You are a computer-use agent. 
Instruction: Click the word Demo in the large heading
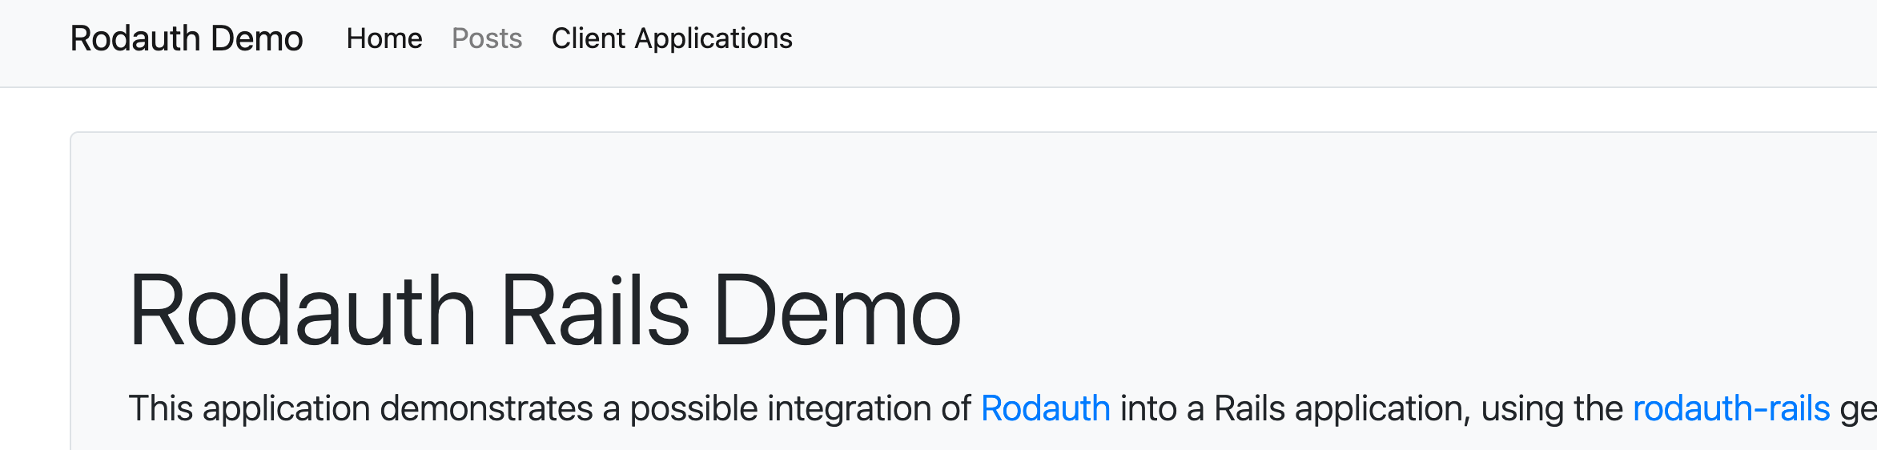pyautogui.click(x=838, y=311)
